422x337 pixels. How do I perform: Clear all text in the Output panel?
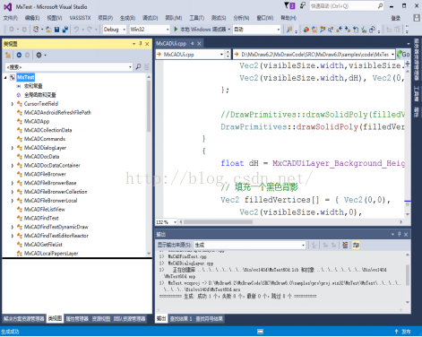345,246
